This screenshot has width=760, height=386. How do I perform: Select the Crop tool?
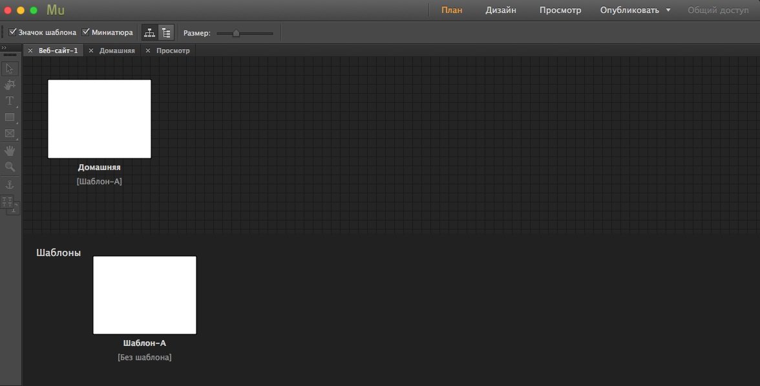pos(10,85)
